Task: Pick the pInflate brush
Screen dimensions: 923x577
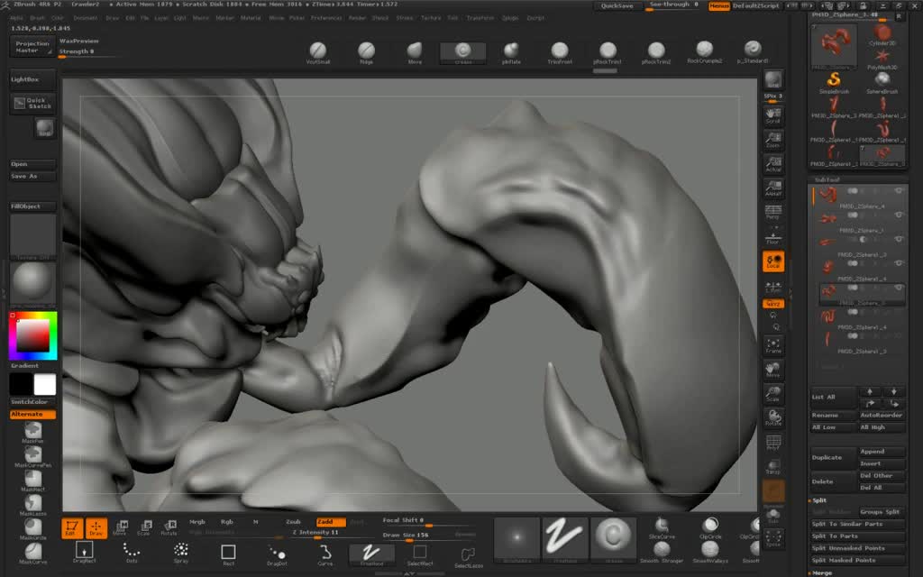Action: click(511, 51)
